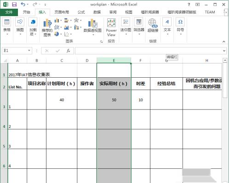Switch to the 数据 Data tab

[97, 12]
